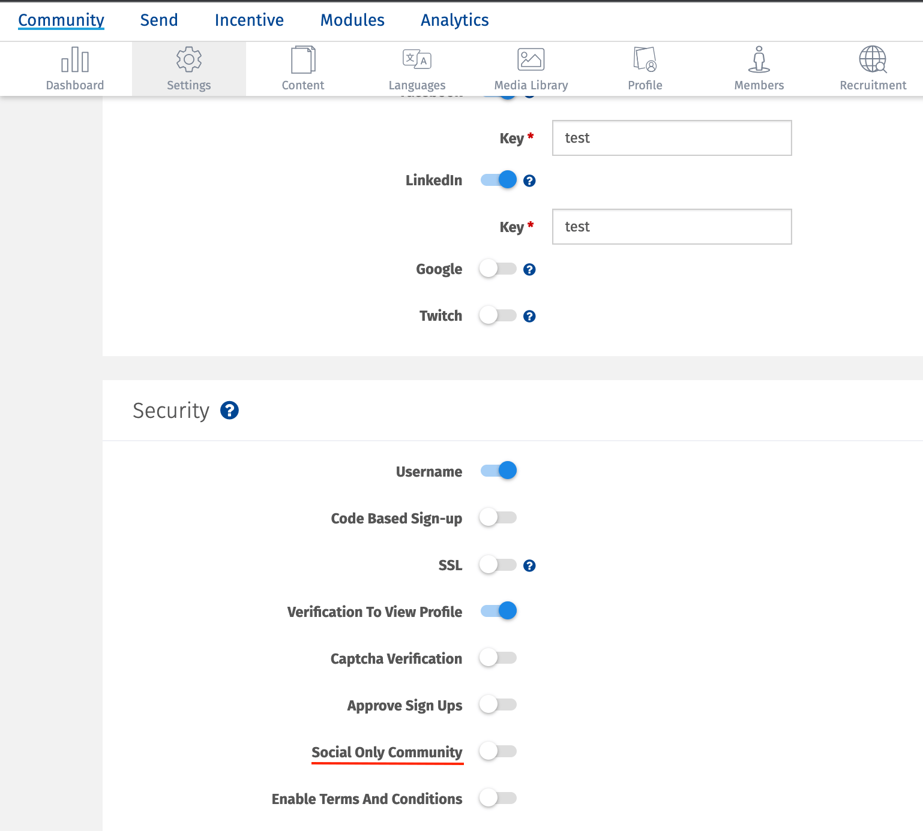Open the Content section
This screenshot has height=831, width=923.
(x=302, y=68)
